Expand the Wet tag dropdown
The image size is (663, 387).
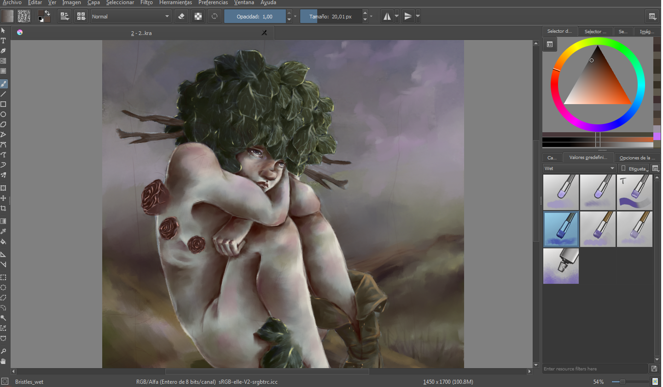tap(579, 169)
